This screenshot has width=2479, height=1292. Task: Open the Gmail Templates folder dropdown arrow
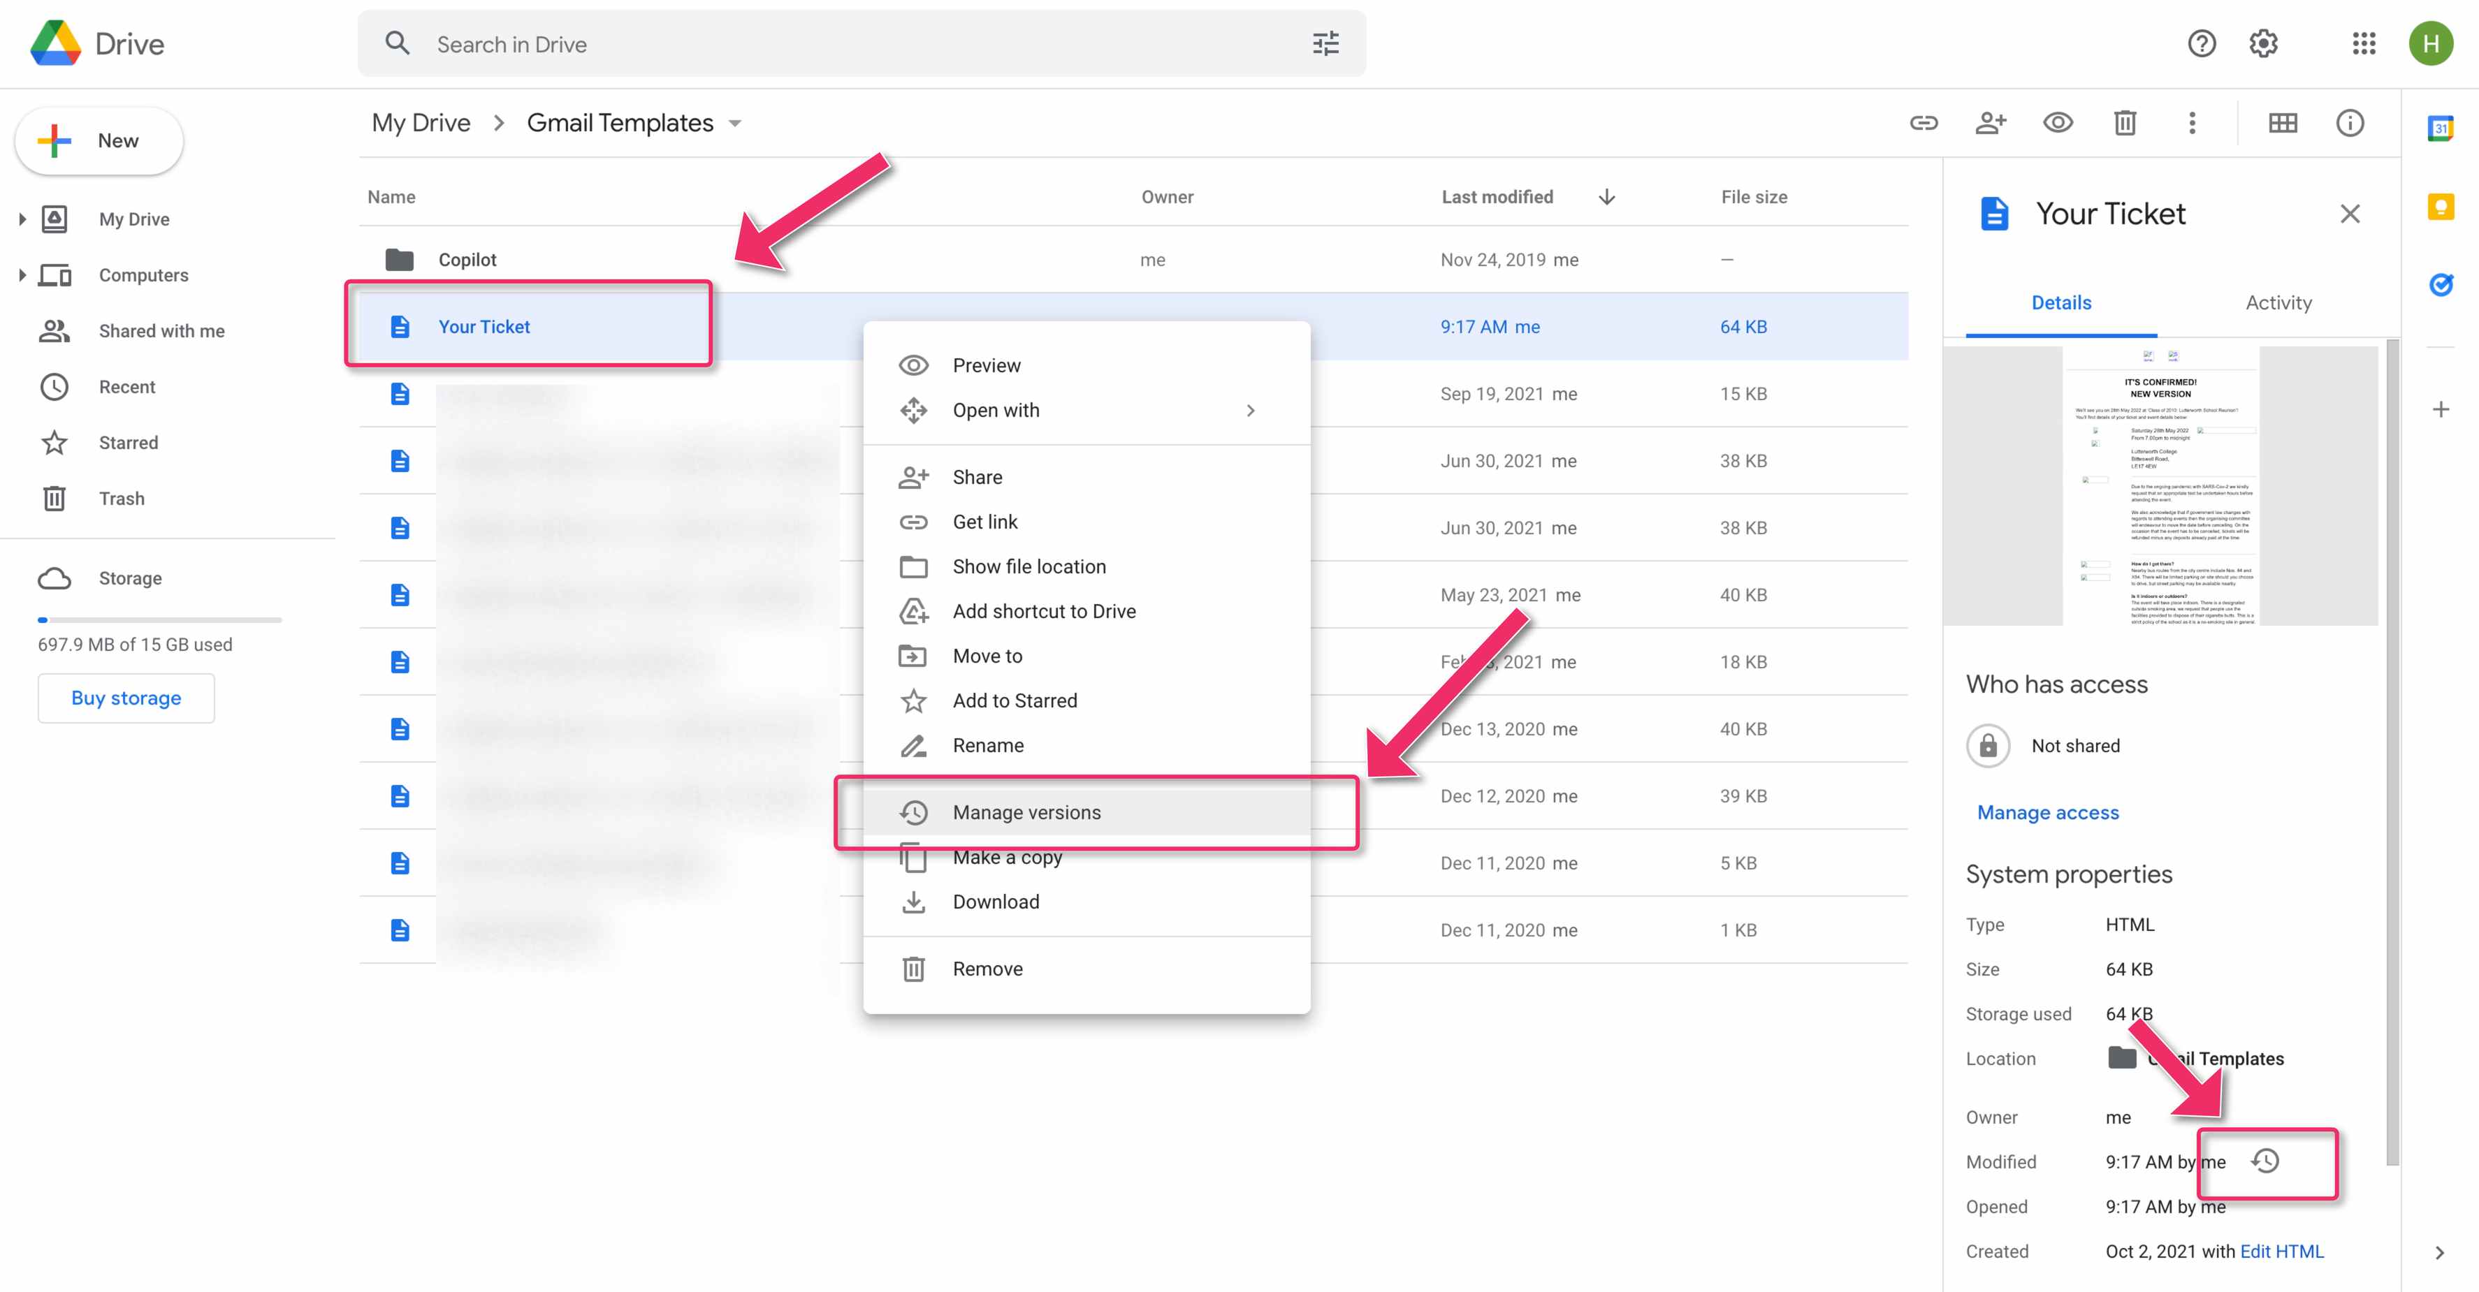pyautogui.click(x=735, y=124)
